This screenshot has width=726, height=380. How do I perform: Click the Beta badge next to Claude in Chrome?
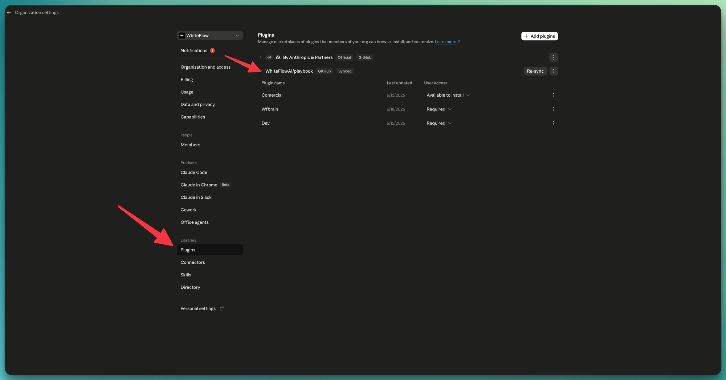[x=225, y=185]
